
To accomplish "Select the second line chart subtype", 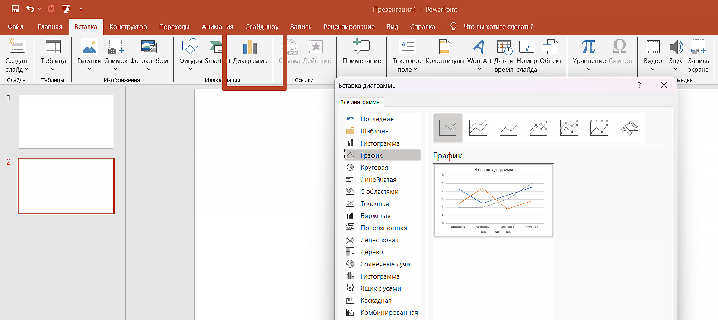I will [478, 128].
